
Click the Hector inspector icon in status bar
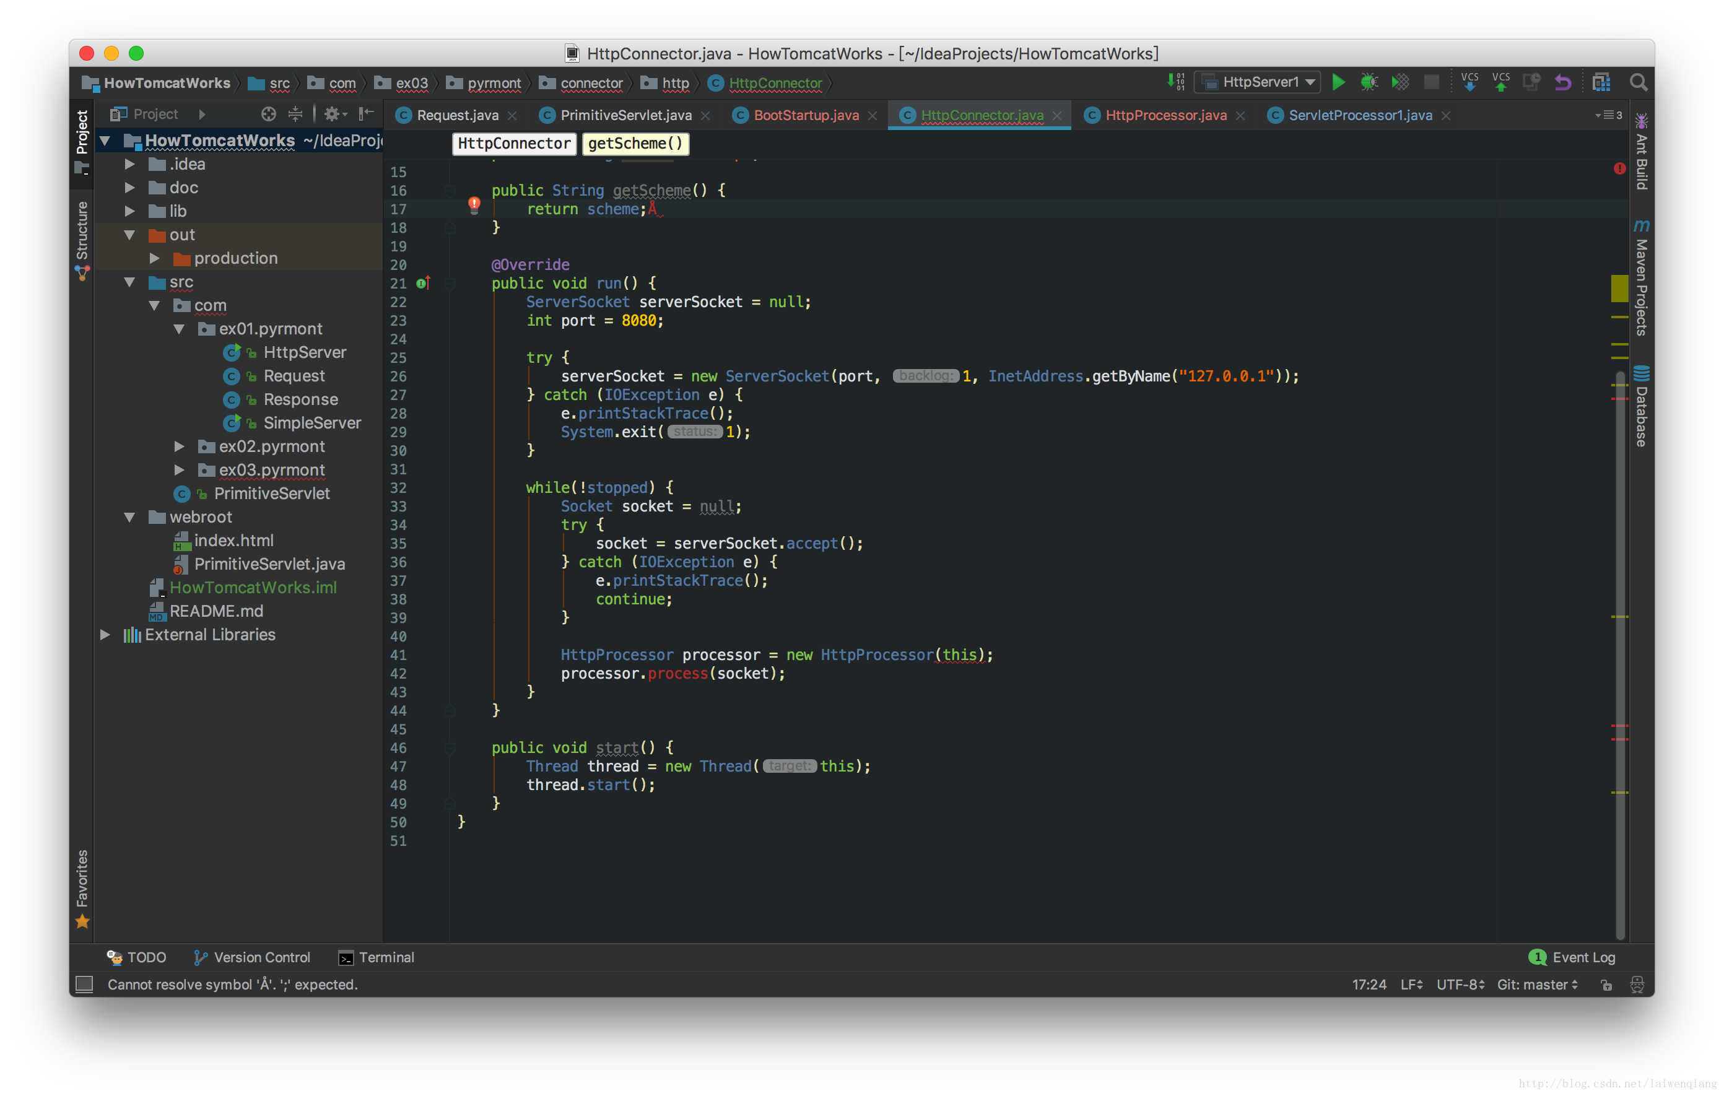coord(1637,985)
